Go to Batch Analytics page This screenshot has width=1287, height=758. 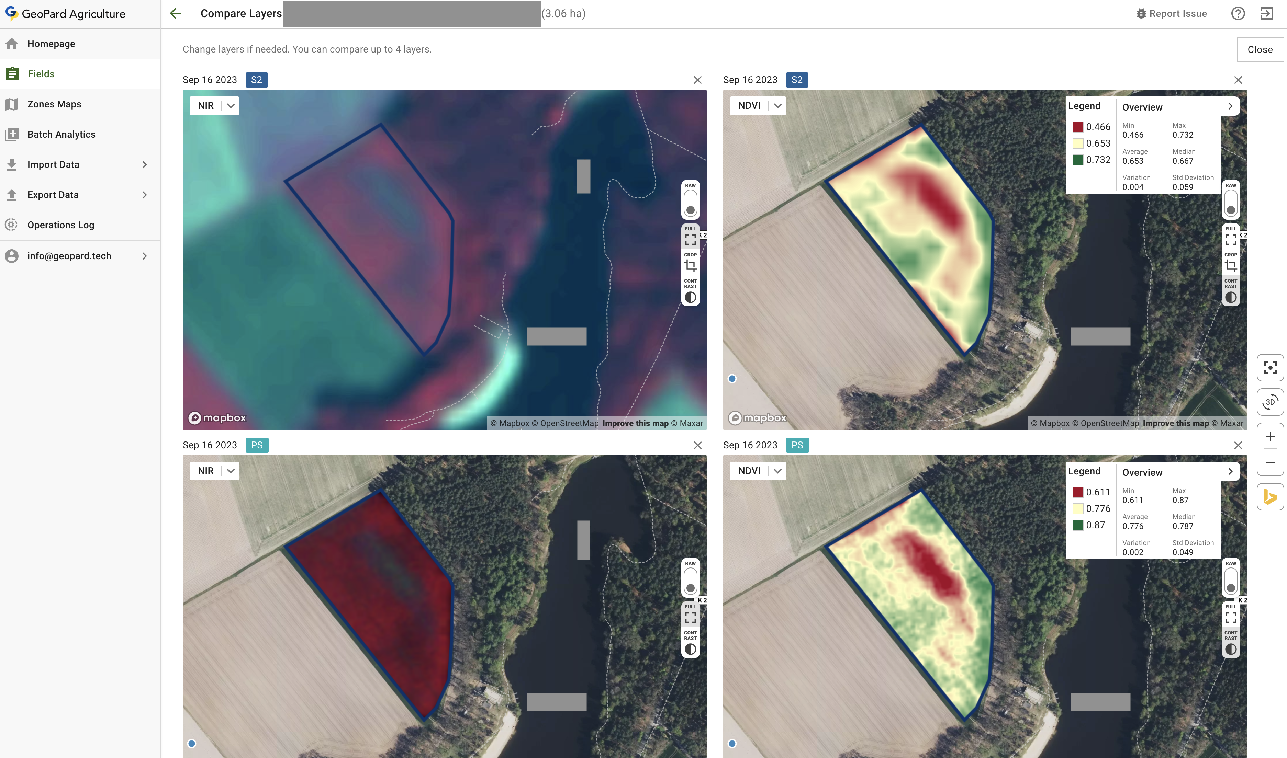coord(61,134)
